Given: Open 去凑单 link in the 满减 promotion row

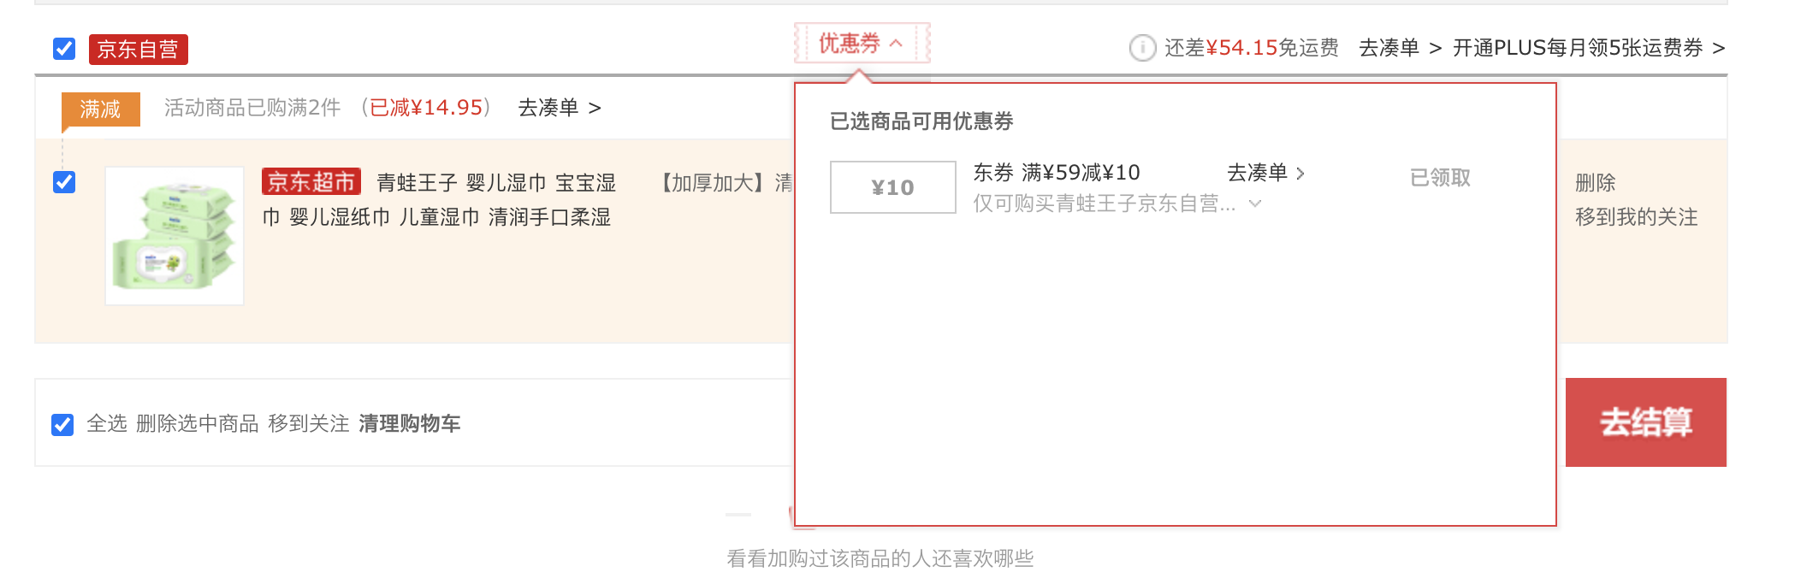Looking at the screenshot, I should (560, 108).
